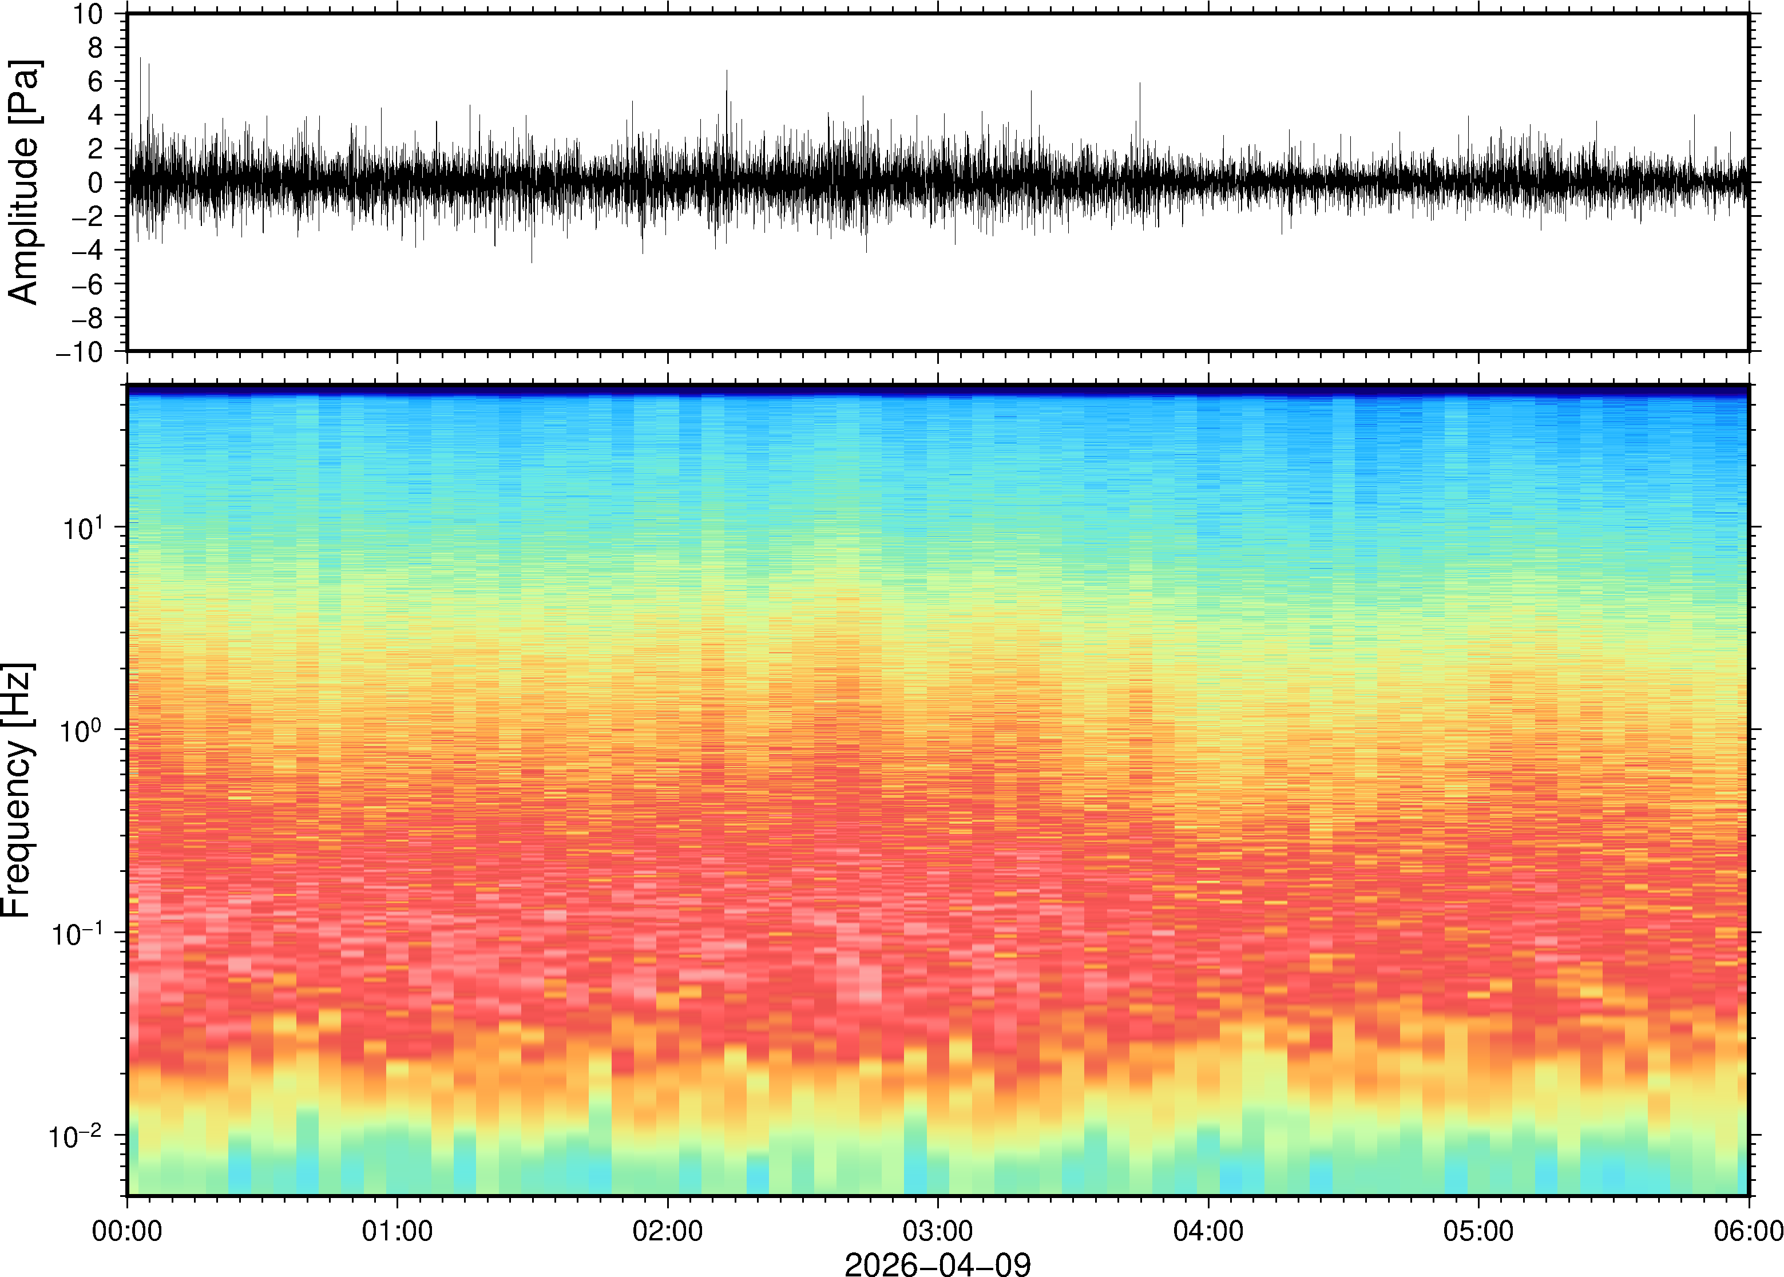Click the -10 amplitude tick label

[x=78, y=351]
